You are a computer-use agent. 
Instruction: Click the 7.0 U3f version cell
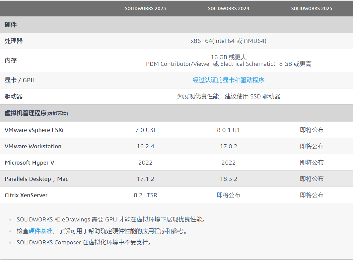[x=145, y=130]
